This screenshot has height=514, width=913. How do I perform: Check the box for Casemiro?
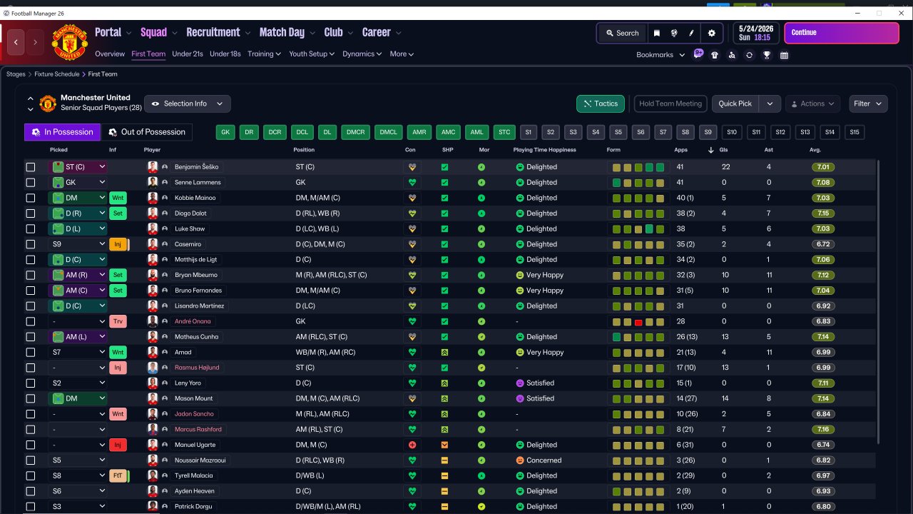coord(31,244)
